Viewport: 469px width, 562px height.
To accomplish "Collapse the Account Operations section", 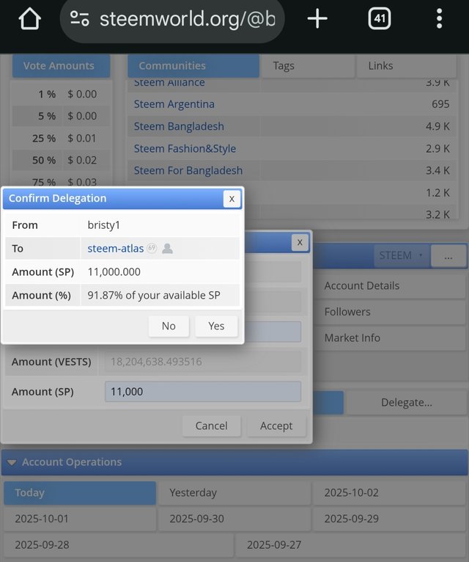I will click(12, 462).
